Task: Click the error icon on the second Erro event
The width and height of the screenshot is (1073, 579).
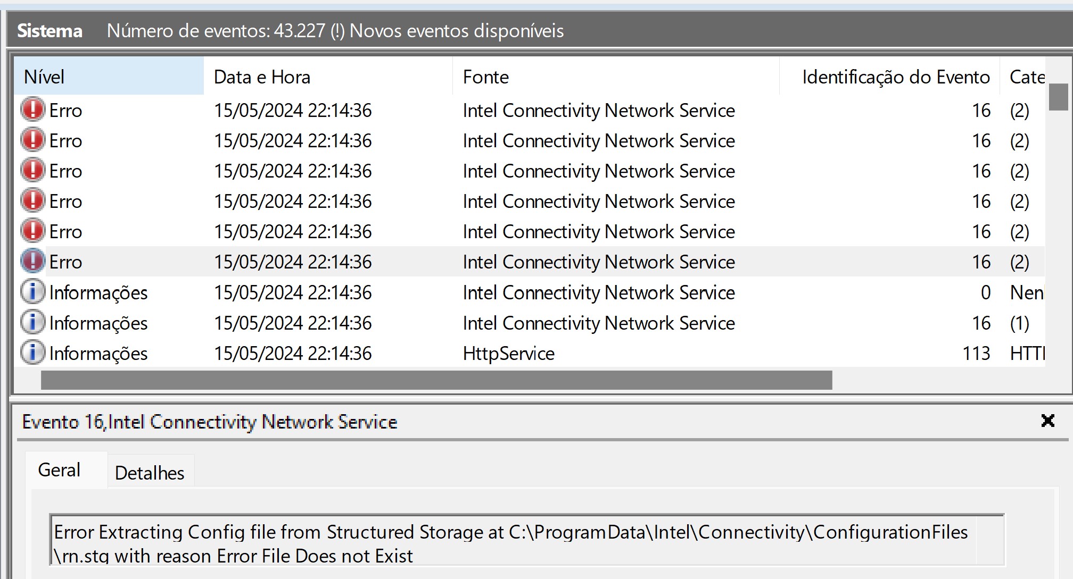Action: tap(32, 140)
